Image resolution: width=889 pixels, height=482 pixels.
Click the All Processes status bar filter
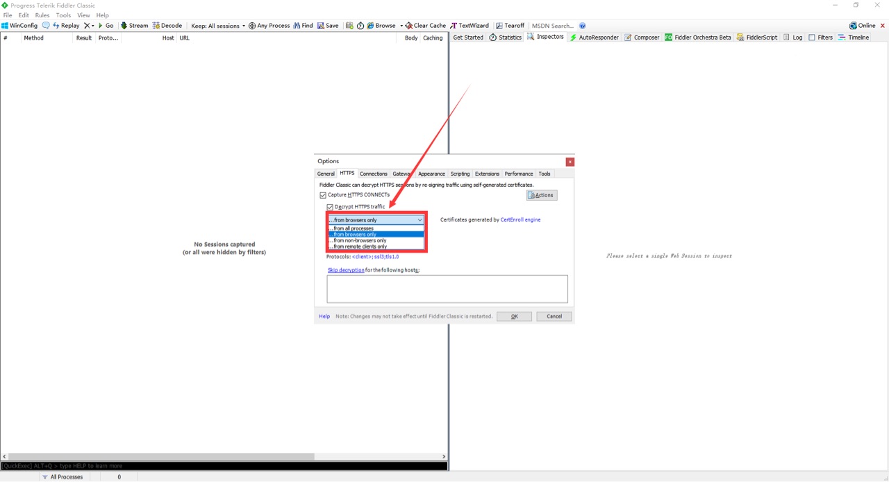pos(62,477)
